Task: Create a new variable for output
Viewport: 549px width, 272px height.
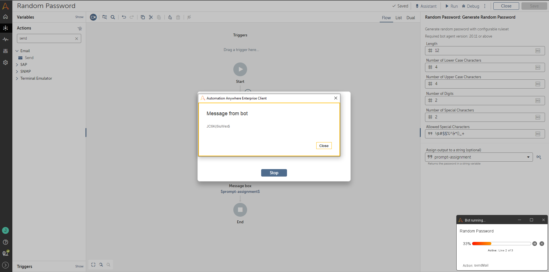Action: tap(539, 157)
